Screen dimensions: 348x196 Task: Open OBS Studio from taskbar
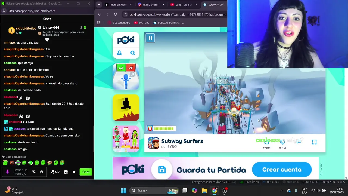pos(225,191)
